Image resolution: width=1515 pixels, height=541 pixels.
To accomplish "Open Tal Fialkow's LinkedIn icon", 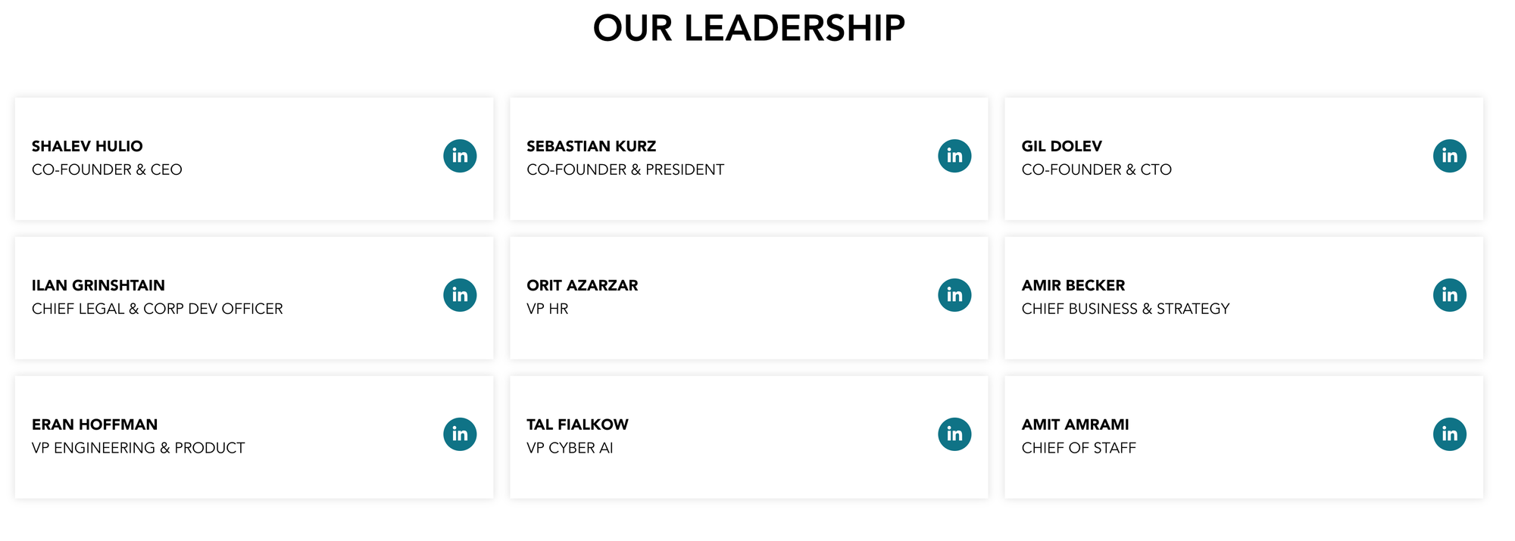I will (954, 434).
